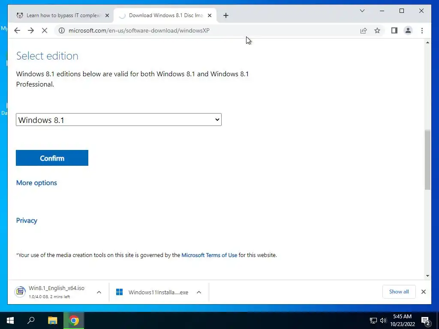Screen dimensions: 439x329
Task: Open volume tray icon
Action: pyautogui.click(x=383, y=320)
